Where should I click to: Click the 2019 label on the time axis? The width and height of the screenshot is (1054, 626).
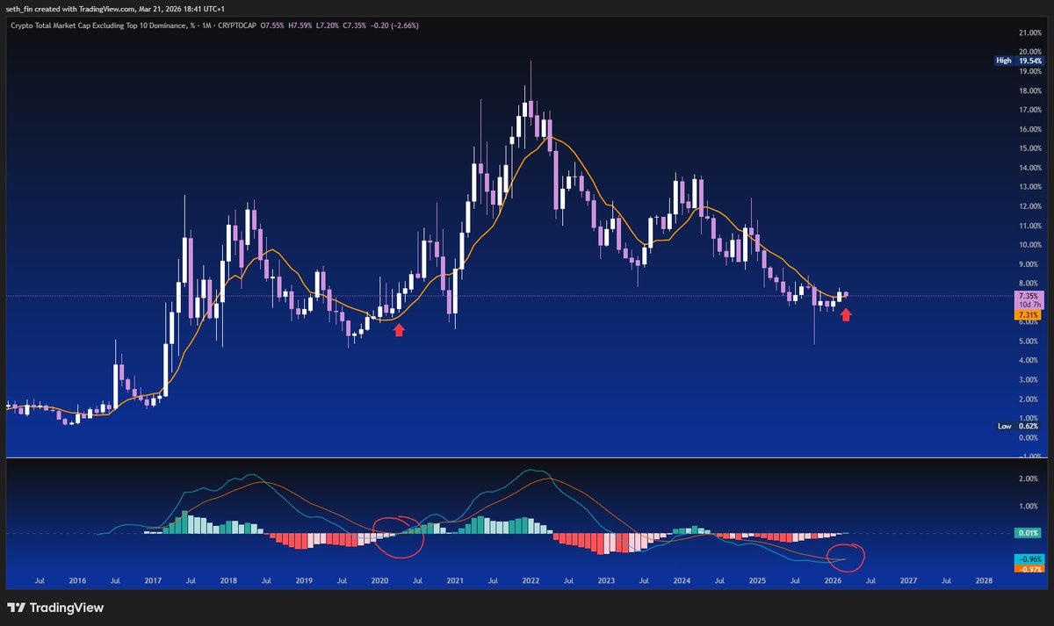304,581
